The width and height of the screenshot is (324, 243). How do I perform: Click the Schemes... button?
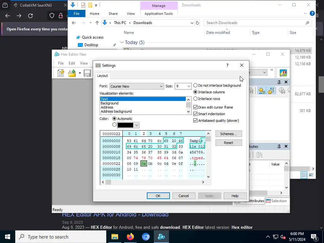[x=228, y=134]
